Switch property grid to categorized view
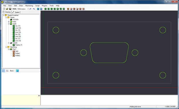The height and width of the screenshot is (109, 179). [4, 71]
